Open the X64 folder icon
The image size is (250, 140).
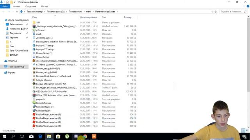[34, 23]
